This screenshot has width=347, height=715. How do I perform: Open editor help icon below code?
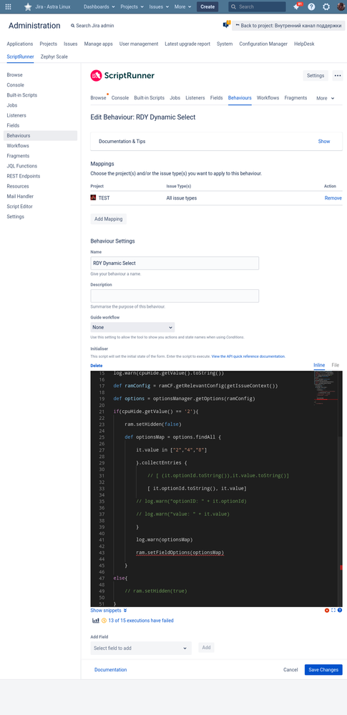tap(340, 610)
